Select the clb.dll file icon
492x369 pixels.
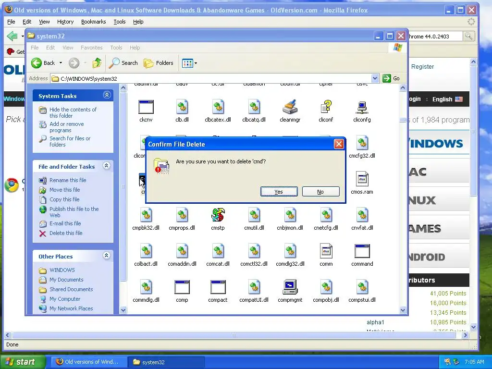click(x=182, y=107)
